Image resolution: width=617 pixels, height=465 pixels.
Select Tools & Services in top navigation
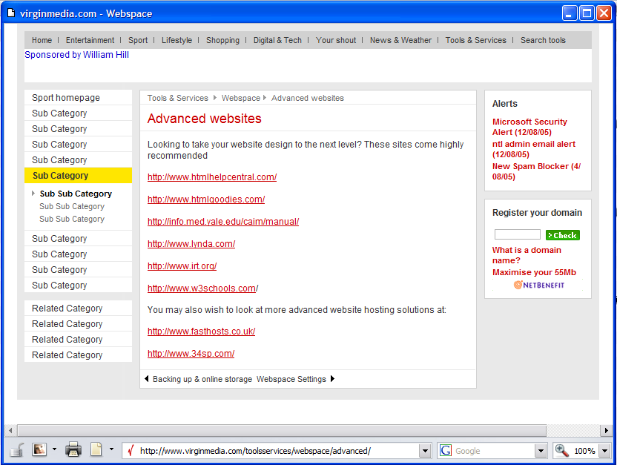tap(476, 40)
